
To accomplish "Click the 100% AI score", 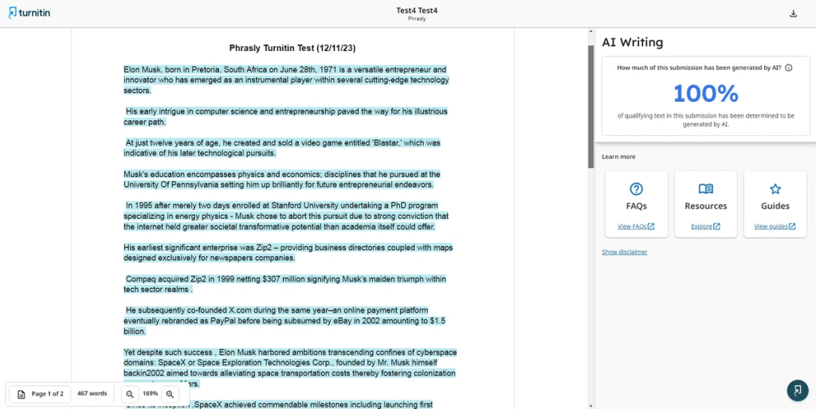I will [x=706, y=94].
